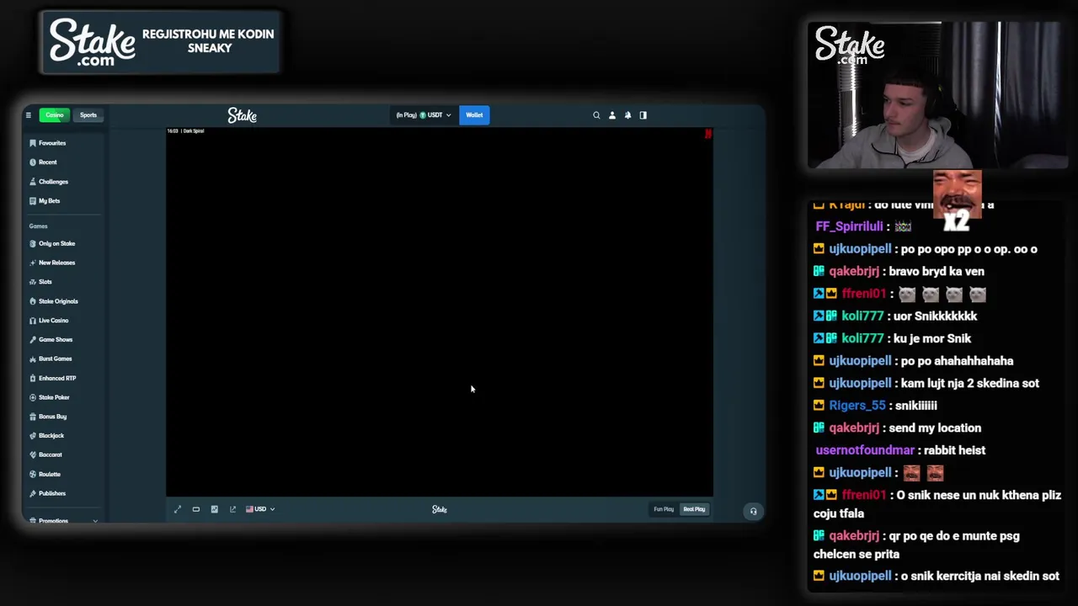Expand the Promotions section
This screenshot has width=1078, height=606.
click(63, 521)
